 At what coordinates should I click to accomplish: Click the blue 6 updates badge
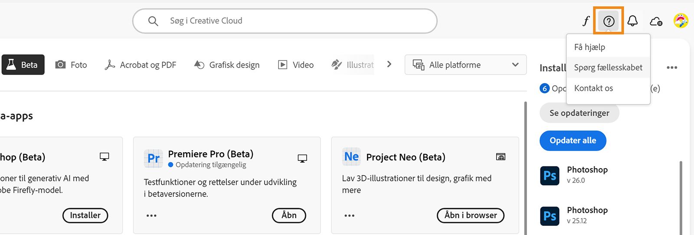tap(544, 88)
